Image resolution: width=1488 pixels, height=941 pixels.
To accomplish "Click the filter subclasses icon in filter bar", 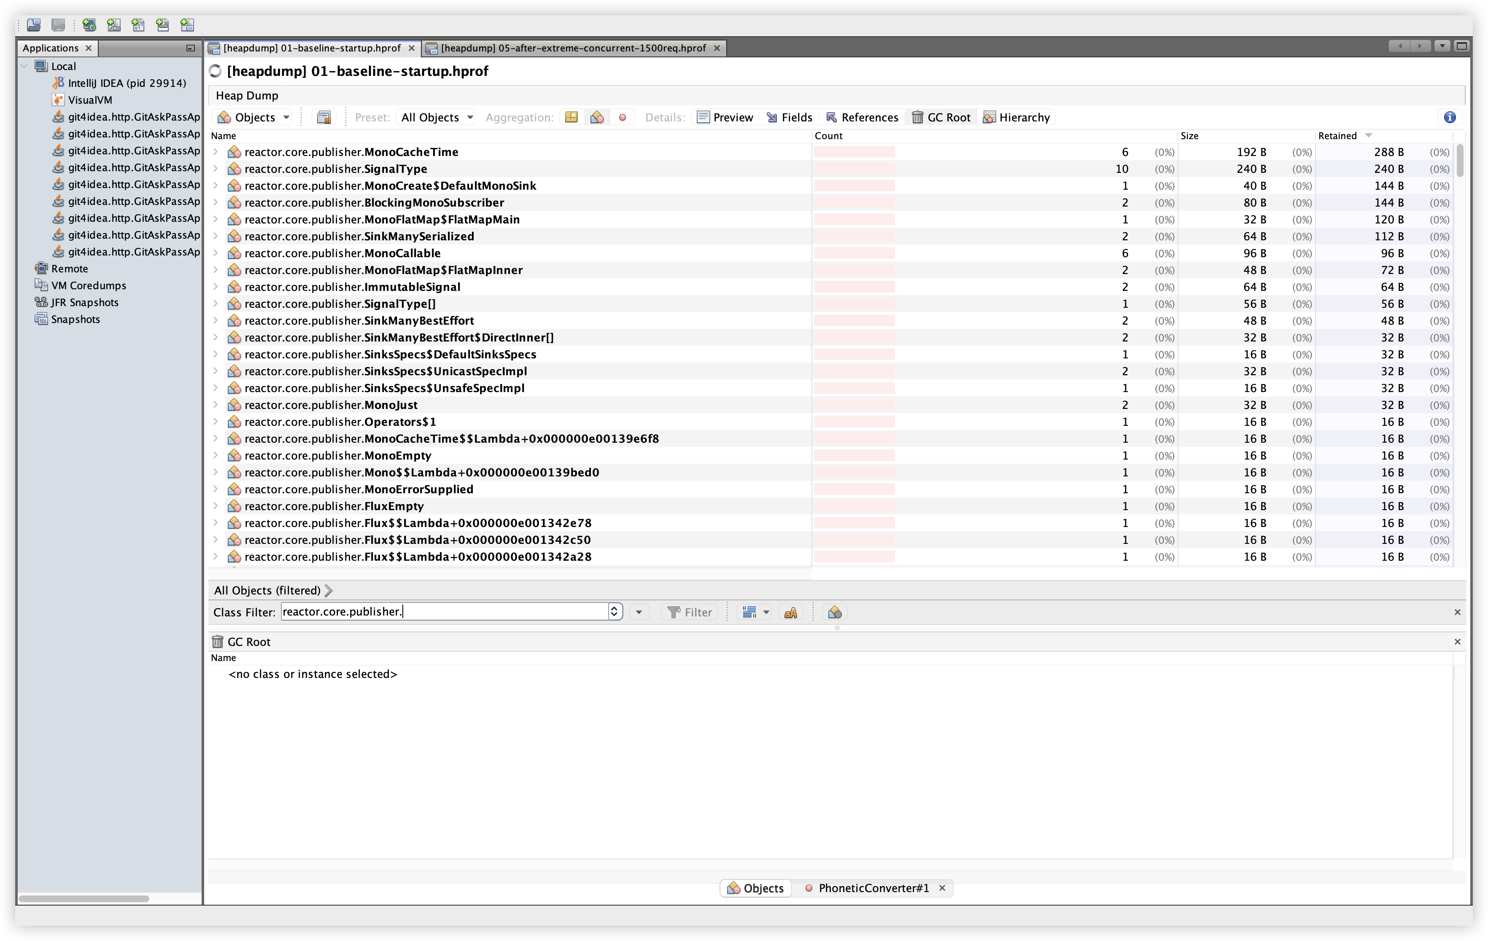I will click(835, 612).
